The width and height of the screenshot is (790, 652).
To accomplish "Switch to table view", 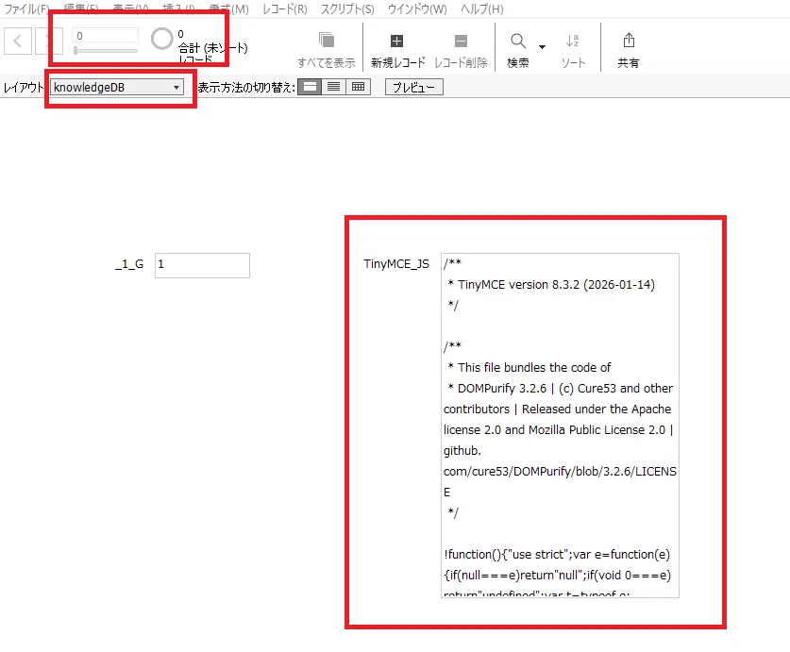I will (x=359, y=87).
